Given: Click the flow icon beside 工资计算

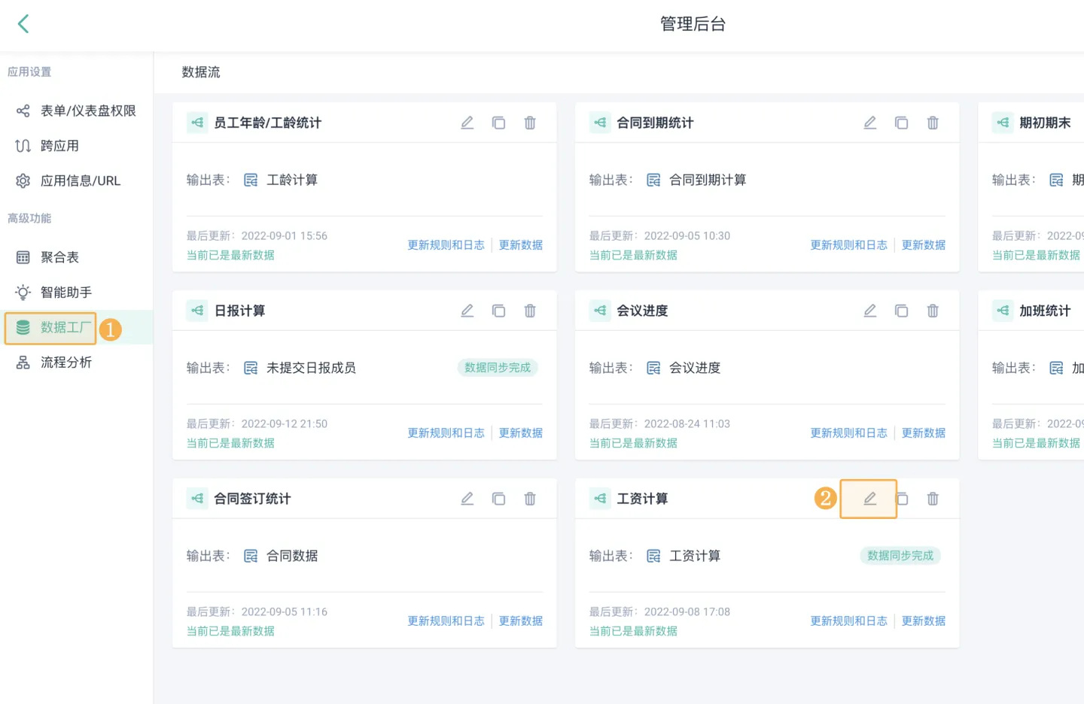Looking at the screenshot, I should point(600,499).
